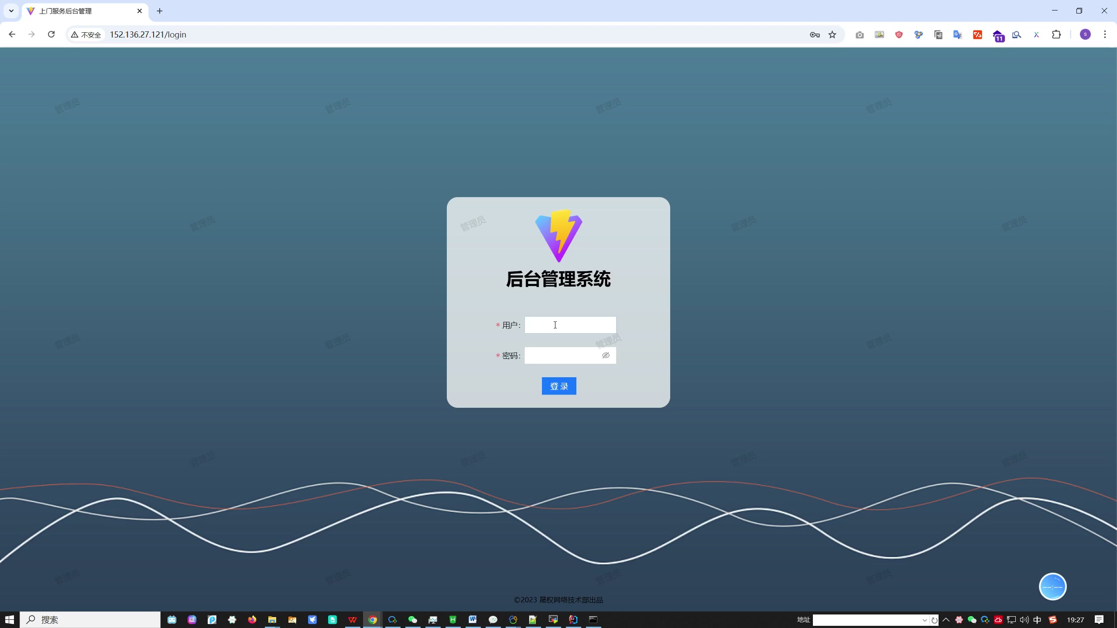The width and height of the screenshot is (1117, 628).
Task: Click the 用户 username input field
Action: [570, 325]
